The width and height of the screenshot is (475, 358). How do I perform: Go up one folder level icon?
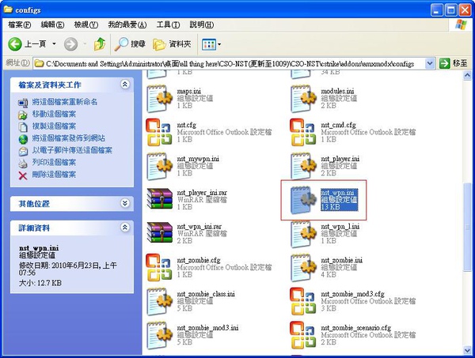click(x=100, y=44)
